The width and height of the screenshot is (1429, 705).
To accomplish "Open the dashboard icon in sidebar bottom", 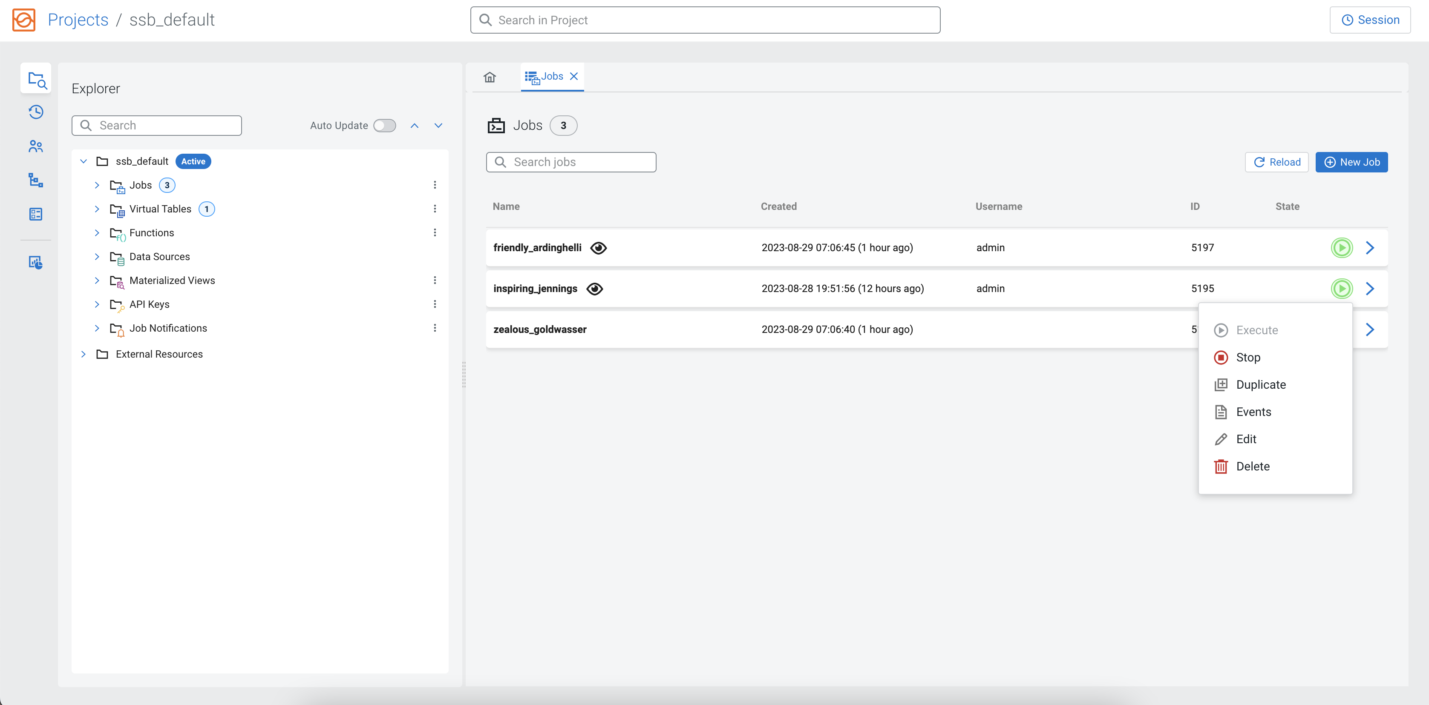I will (35, 262).
